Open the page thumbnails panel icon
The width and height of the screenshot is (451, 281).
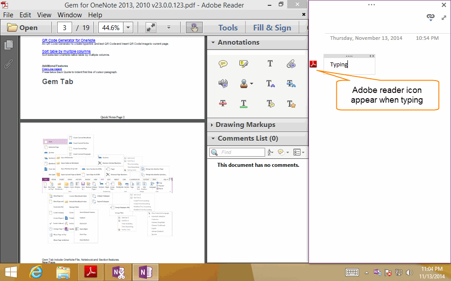click(8, 45)
